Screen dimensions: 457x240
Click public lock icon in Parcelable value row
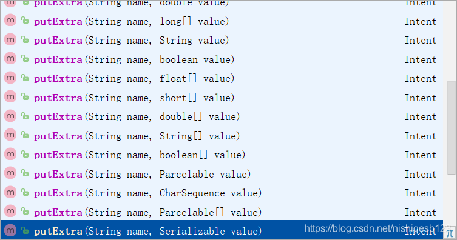tap(25, 173)
